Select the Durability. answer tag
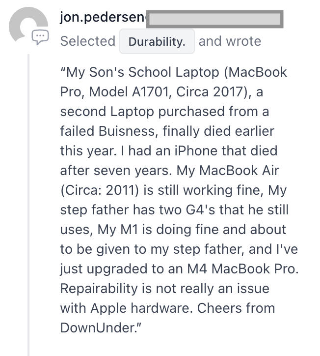 pos(157,41)
